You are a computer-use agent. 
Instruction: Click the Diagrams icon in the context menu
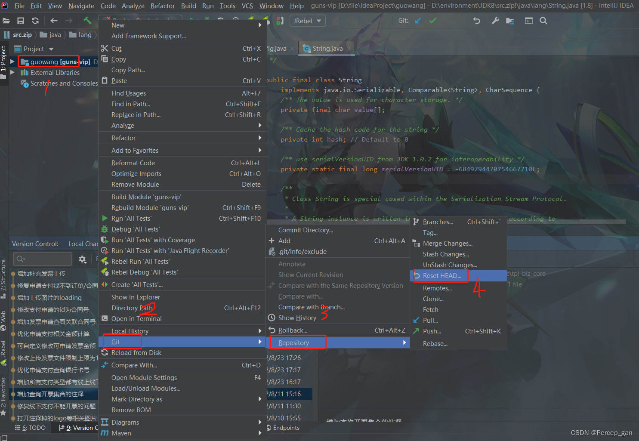coord(105,422)
